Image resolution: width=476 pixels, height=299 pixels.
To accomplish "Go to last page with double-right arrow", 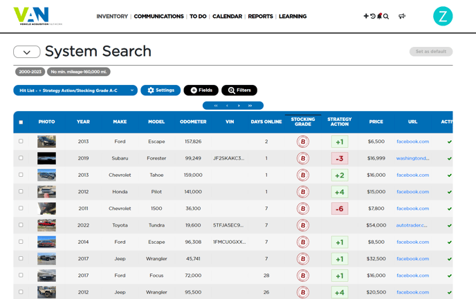I will click(250, 106).
